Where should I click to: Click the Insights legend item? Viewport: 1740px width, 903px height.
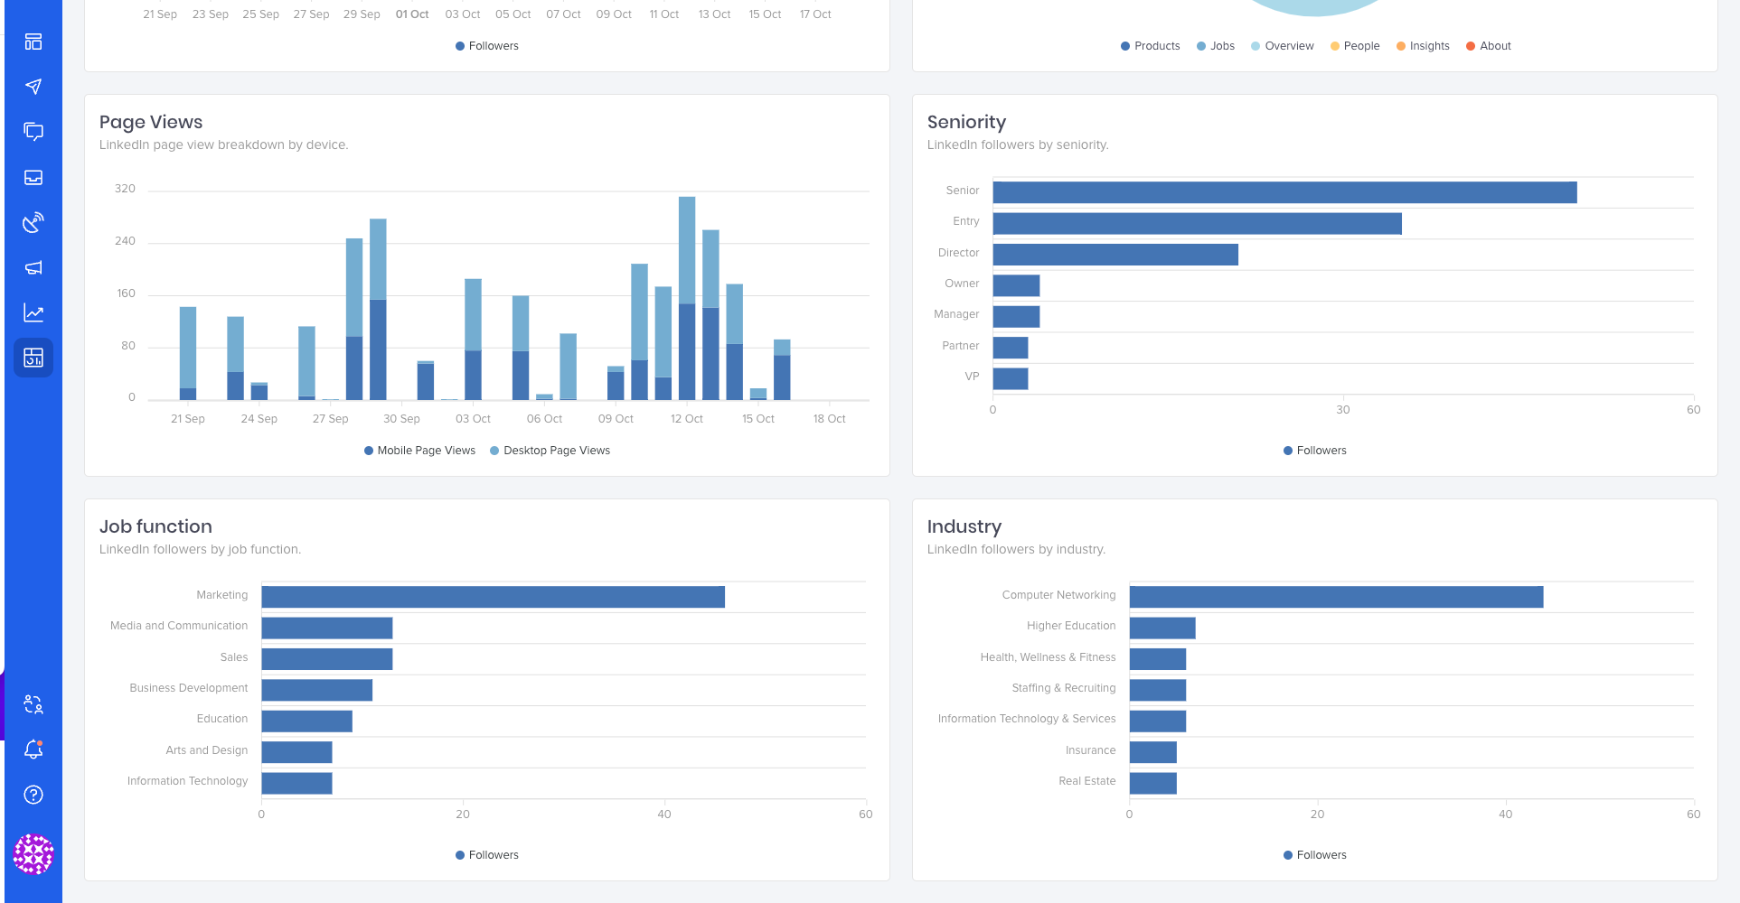click(1423, 45)
